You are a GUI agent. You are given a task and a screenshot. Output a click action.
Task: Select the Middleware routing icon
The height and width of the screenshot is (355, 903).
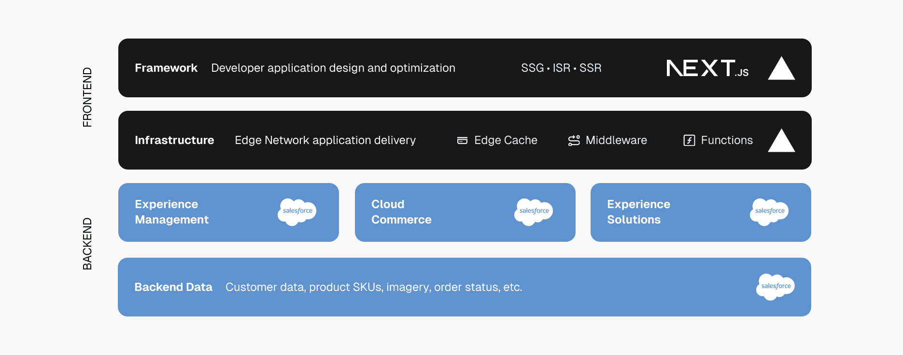(x=574, y=141)
